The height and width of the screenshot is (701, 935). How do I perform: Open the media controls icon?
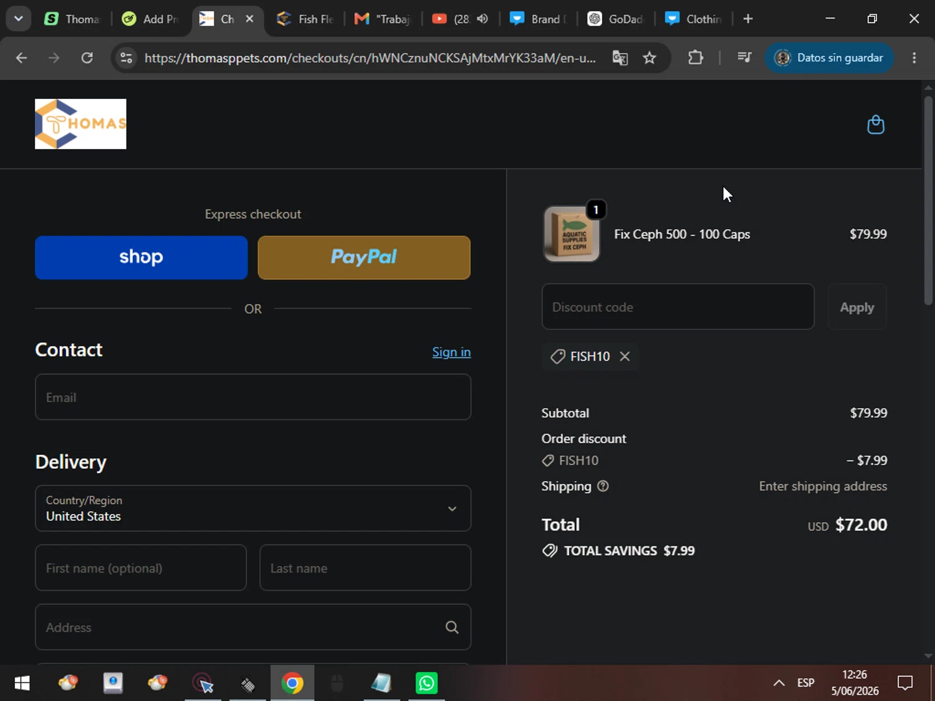pos(744,58)
